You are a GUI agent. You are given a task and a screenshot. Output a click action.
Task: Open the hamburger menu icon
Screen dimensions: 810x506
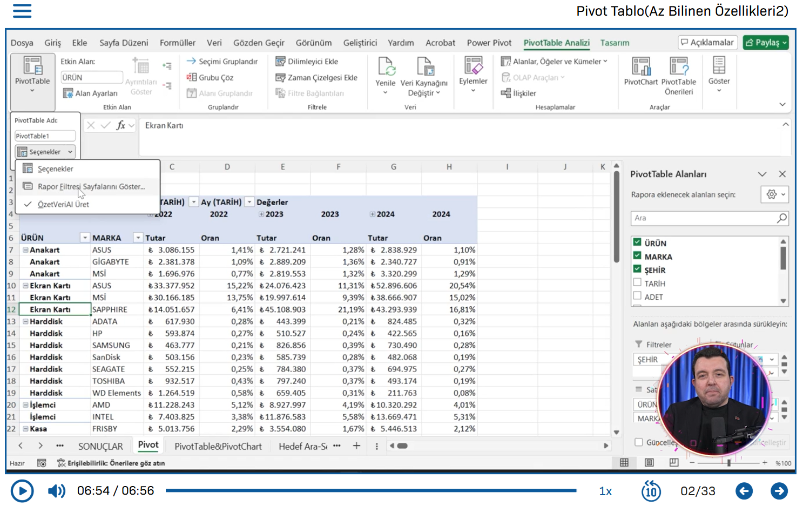point(22,11)
